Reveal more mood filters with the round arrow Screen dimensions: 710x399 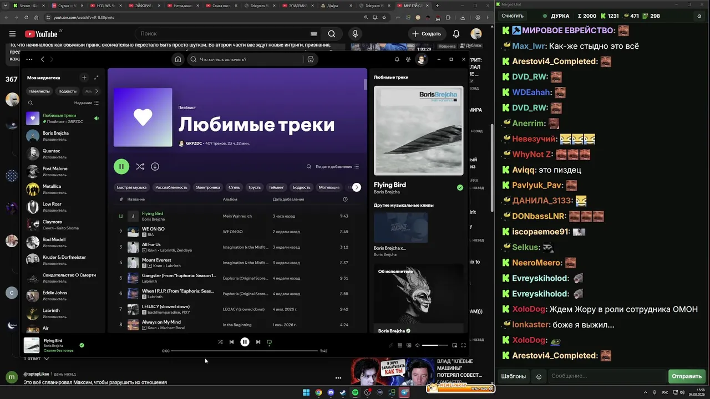(357, 187)
